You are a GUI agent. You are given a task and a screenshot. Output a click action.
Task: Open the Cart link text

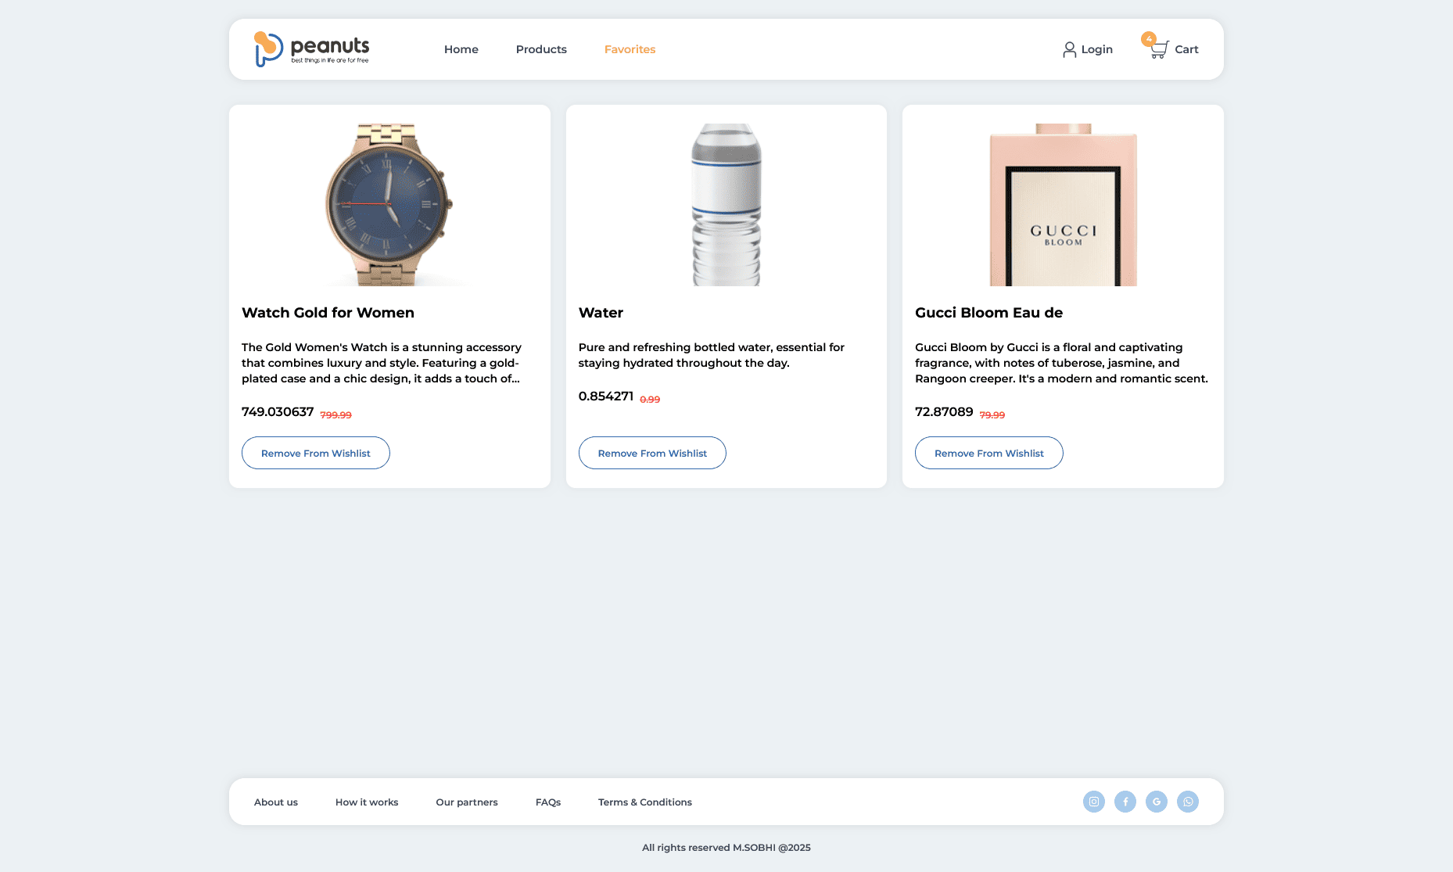[x=1186, y=49]
